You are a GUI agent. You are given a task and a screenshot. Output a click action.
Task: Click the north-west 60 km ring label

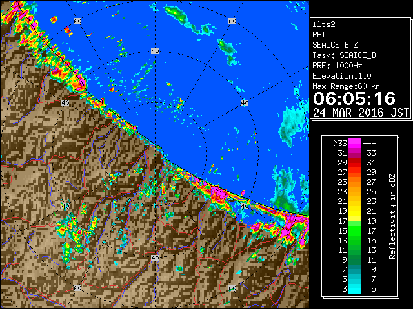tap(77, 21)
